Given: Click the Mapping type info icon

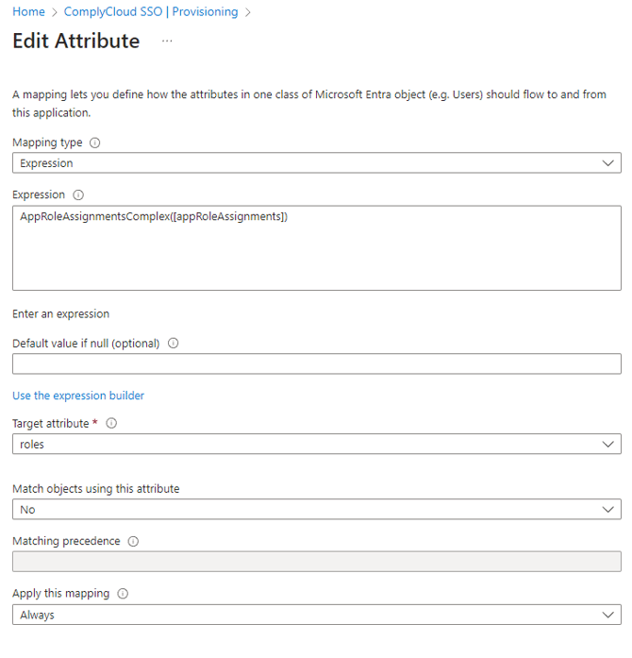Looking at the screenshot, I should click(x=94, y=143).
